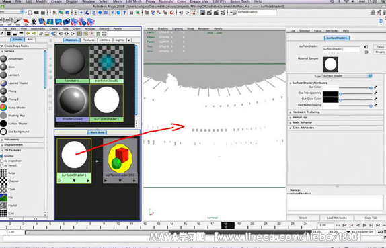Click the Layered Shader create icon
Image resolution: width=386 pixels, height=248 pixels.
(3, 83)
